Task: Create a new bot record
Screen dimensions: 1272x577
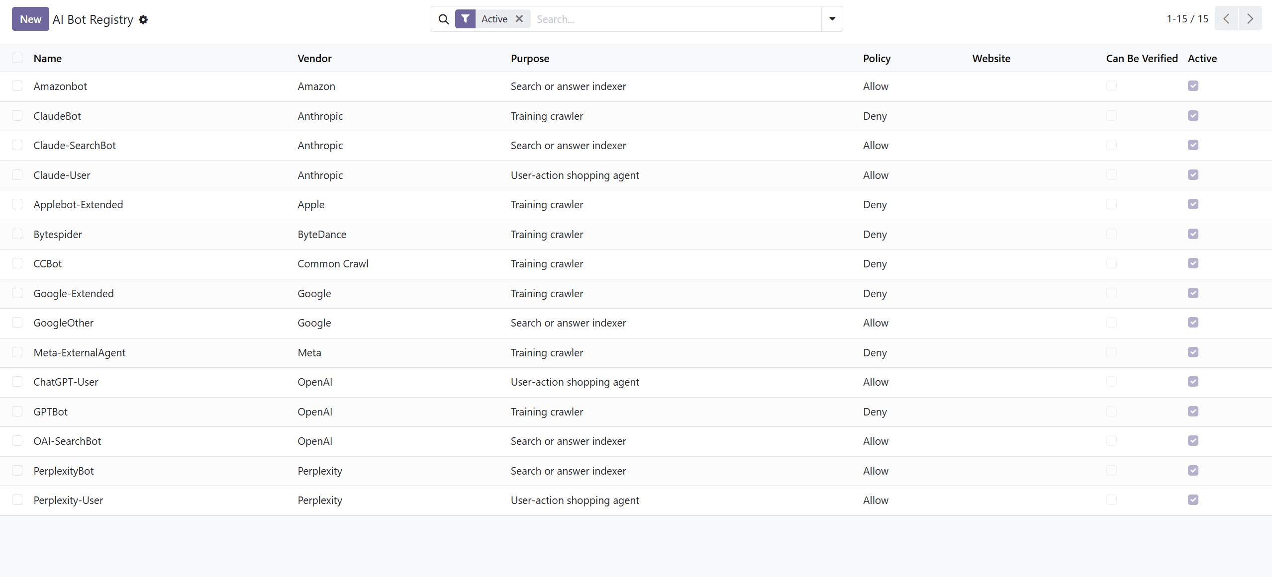Action: tap(30, 19)
